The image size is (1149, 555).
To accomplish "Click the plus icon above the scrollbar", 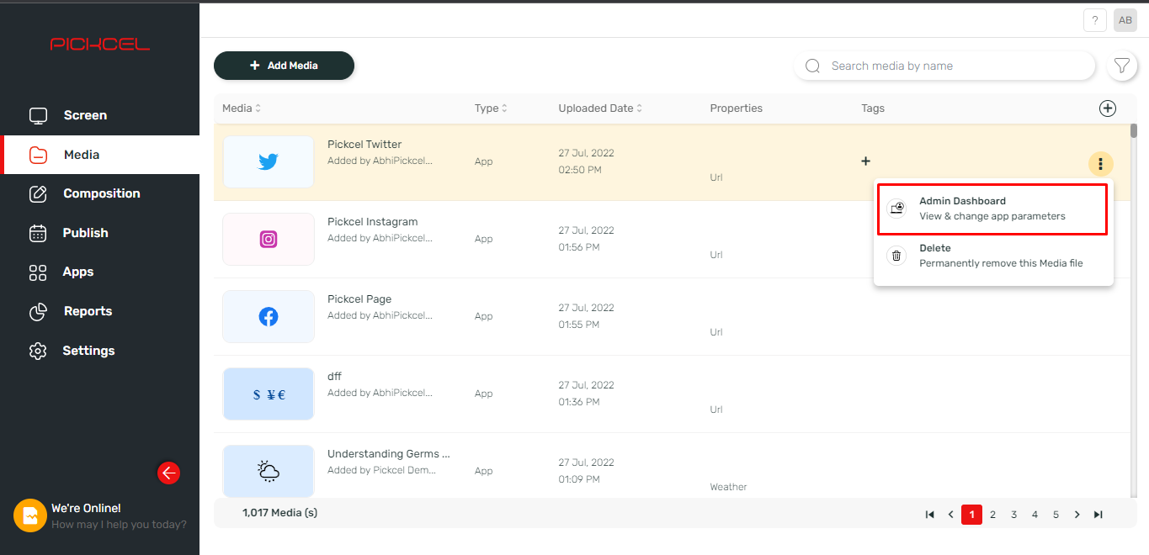I will 1108,108.
